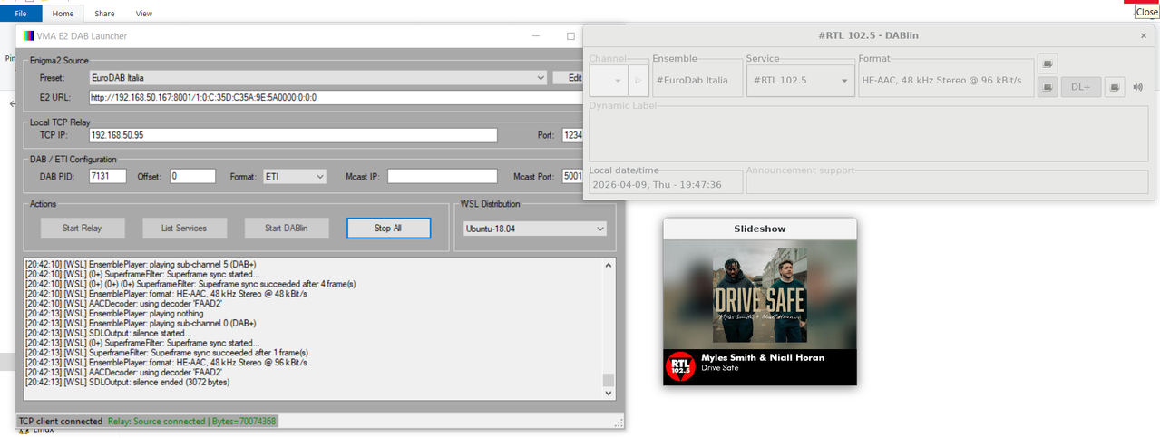Open the Service dropdown showing #RTL 102.5
Viewport: 1160px width, 438px height.
pos(801,81)
